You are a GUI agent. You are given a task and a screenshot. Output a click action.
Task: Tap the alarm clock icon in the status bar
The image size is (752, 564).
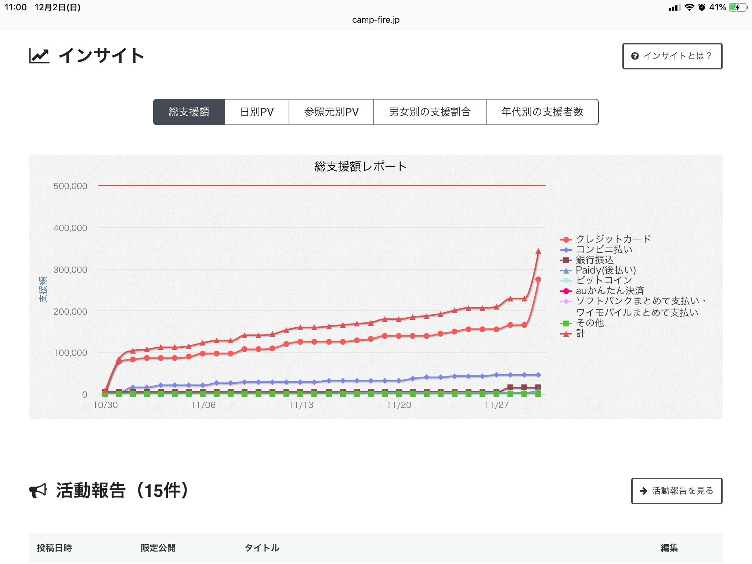[702, 7]
